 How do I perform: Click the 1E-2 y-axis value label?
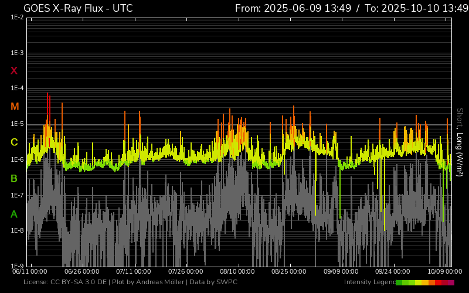click(x=17, y=18)
